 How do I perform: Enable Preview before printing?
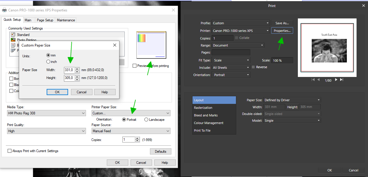134,66
